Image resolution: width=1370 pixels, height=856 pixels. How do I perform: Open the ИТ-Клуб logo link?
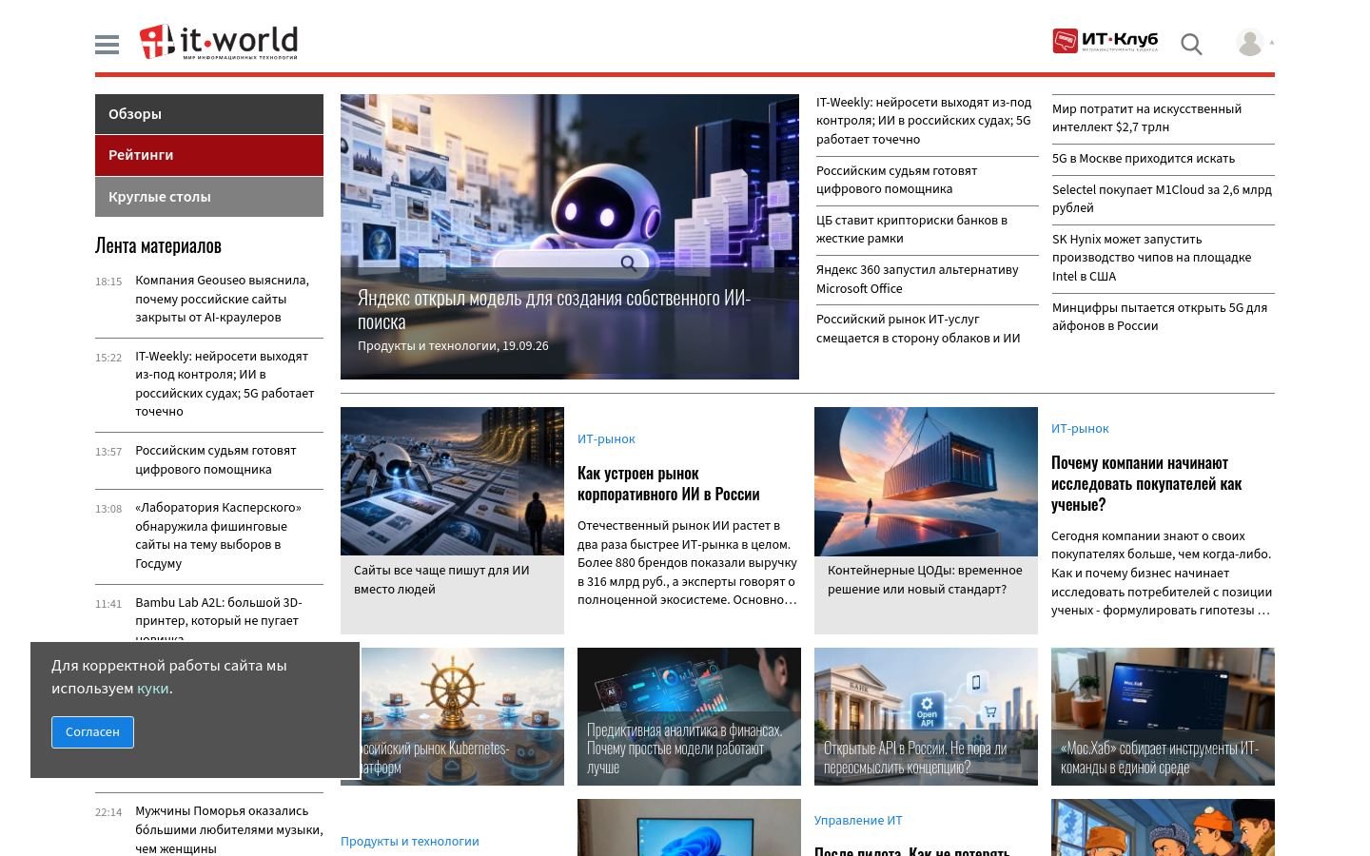[x=1106, y=41]
